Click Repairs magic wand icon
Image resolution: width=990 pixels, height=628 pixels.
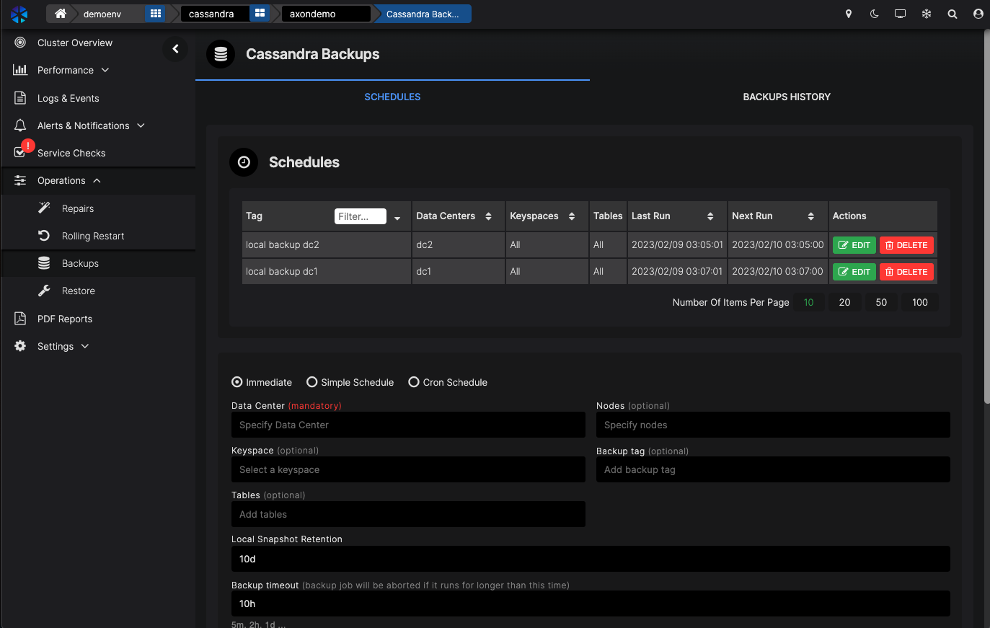point(44,208)
